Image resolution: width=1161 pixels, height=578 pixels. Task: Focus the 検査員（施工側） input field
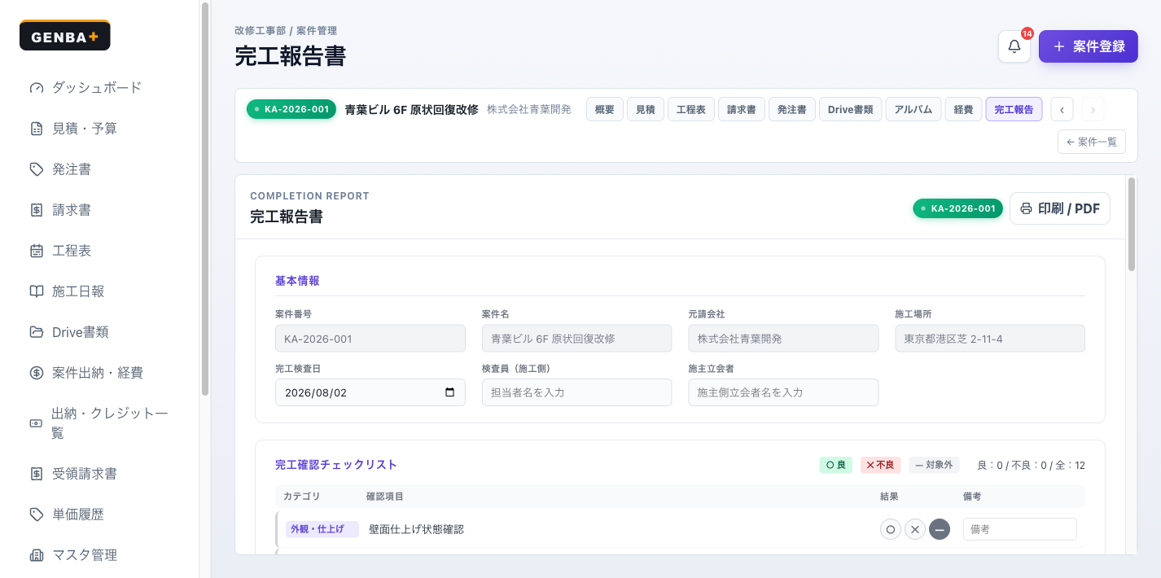click(576, 392)
